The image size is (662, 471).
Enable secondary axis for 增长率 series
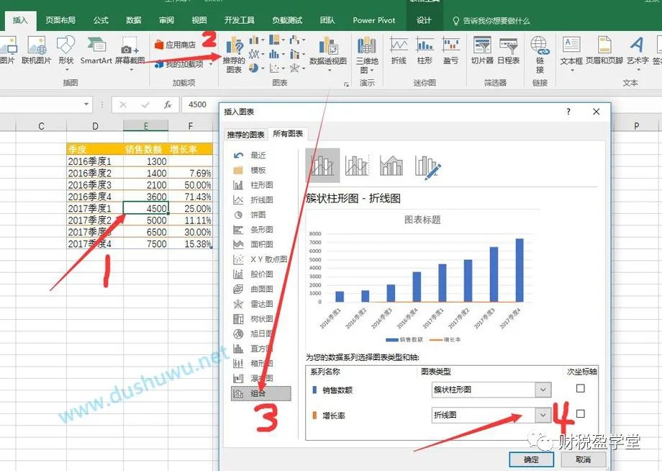(581, 413)
